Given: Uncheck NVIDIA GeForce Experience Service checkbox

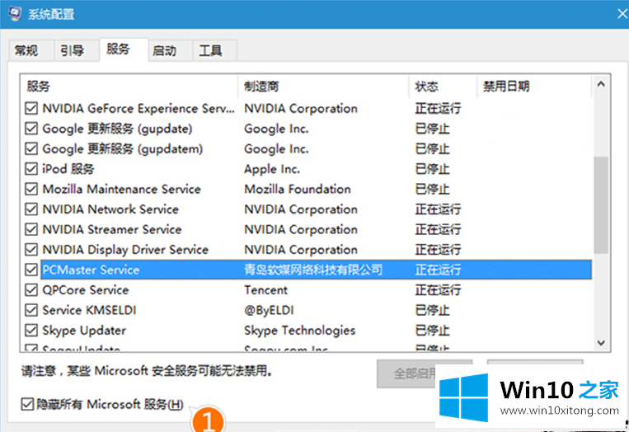Looking at the screenshot, I should tap(31, 108).
